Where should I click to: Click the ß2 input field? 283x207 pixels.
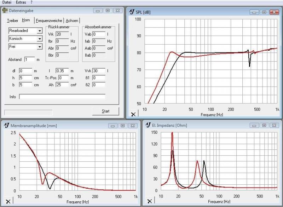(x=99, y=85)
